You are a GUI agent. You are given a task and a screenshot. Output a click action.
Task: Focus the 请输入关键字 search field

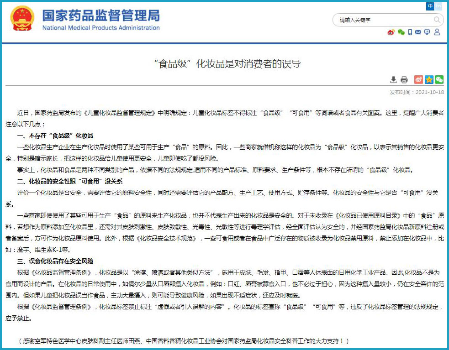click(384, 20)
